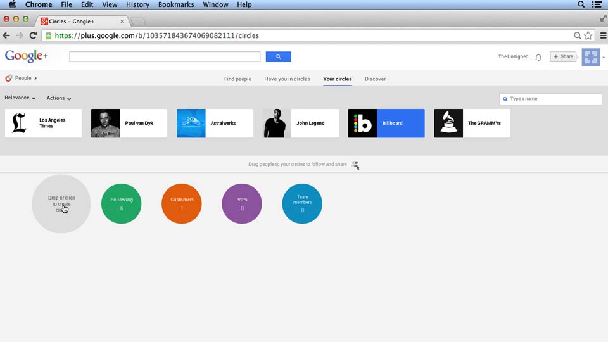
Task: Open macOS Spotlight search
Action: (581, 4)
